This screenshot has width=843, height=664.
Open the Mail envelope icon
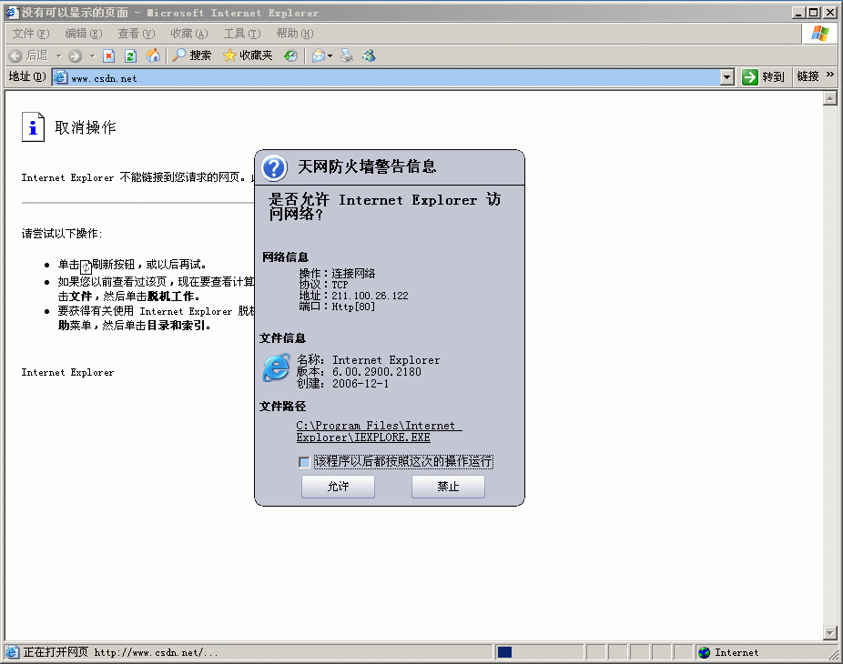click(319, 55)
